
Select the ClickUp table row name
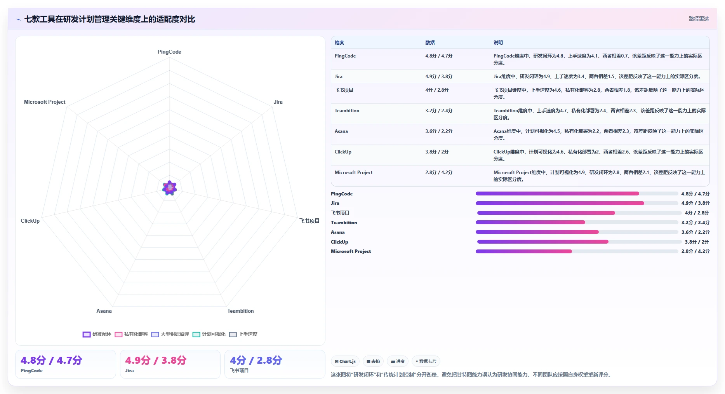(x=343, y=152)
